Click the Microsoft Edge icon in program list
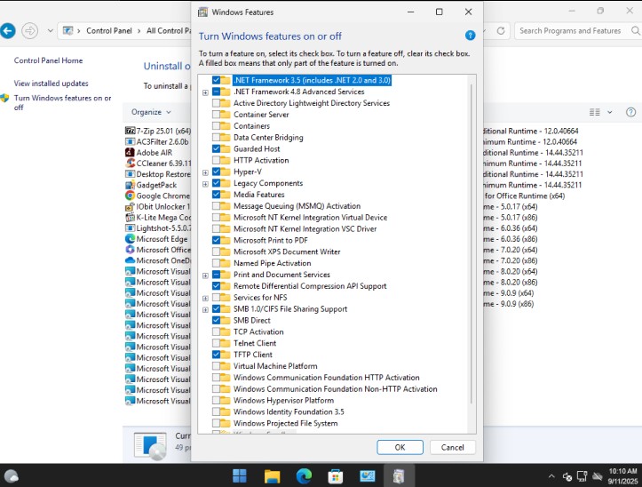The width and height of the screenshot is (642, 487). click(x=130, y=239)
